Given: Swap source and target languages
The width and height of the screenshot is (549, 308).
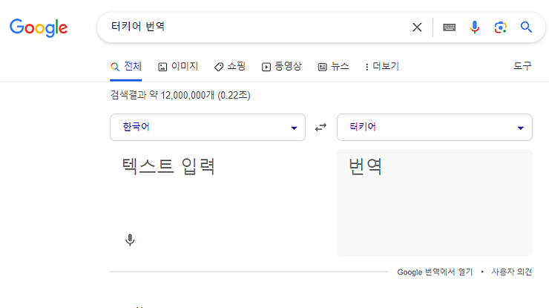Looking at the screenshot, I should point(320,127).
